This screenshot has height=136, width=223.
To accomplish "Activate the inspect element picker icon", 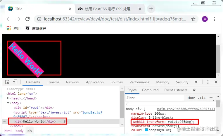I will pyautogui.click(x=7, y=82).
